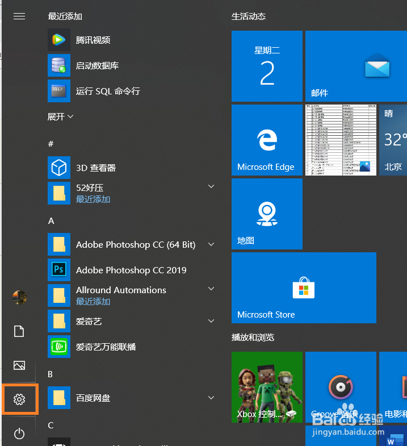Expand the 52好压 folder chevron

click(x=211, y=186)
